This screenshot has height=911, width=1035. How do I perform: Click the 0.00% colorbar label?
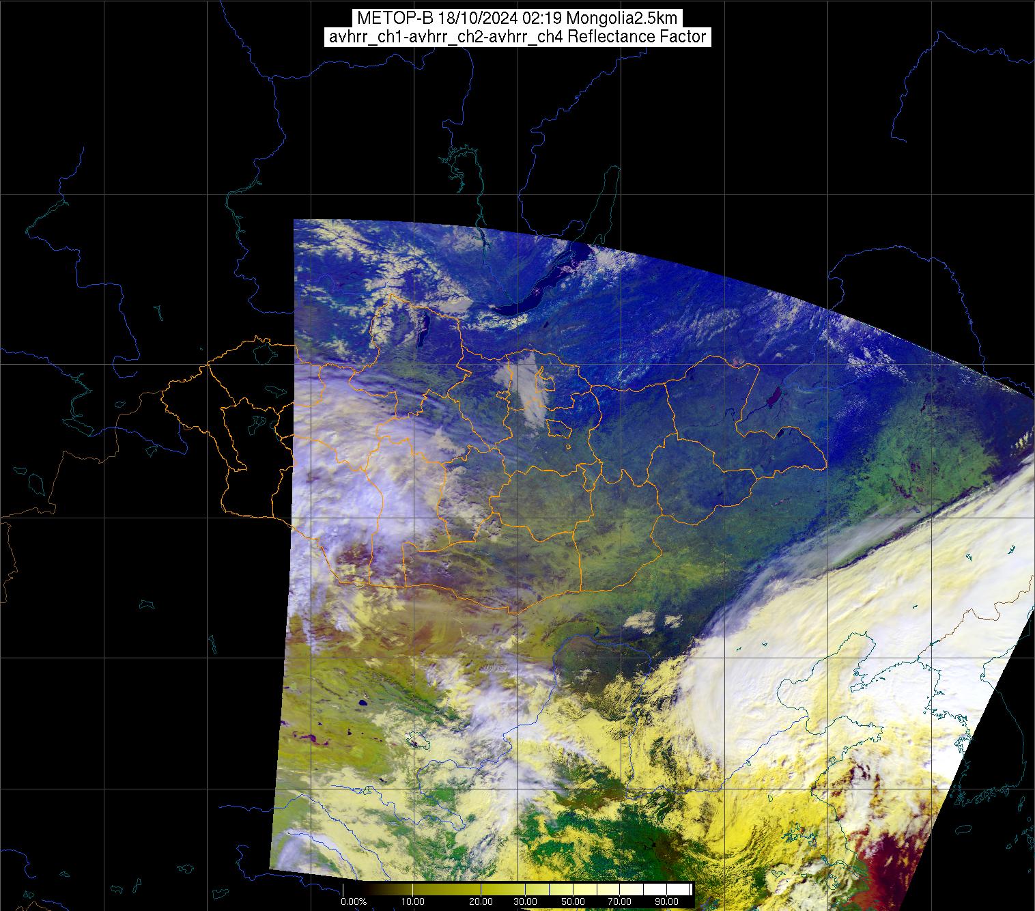(x=354, y=901)
